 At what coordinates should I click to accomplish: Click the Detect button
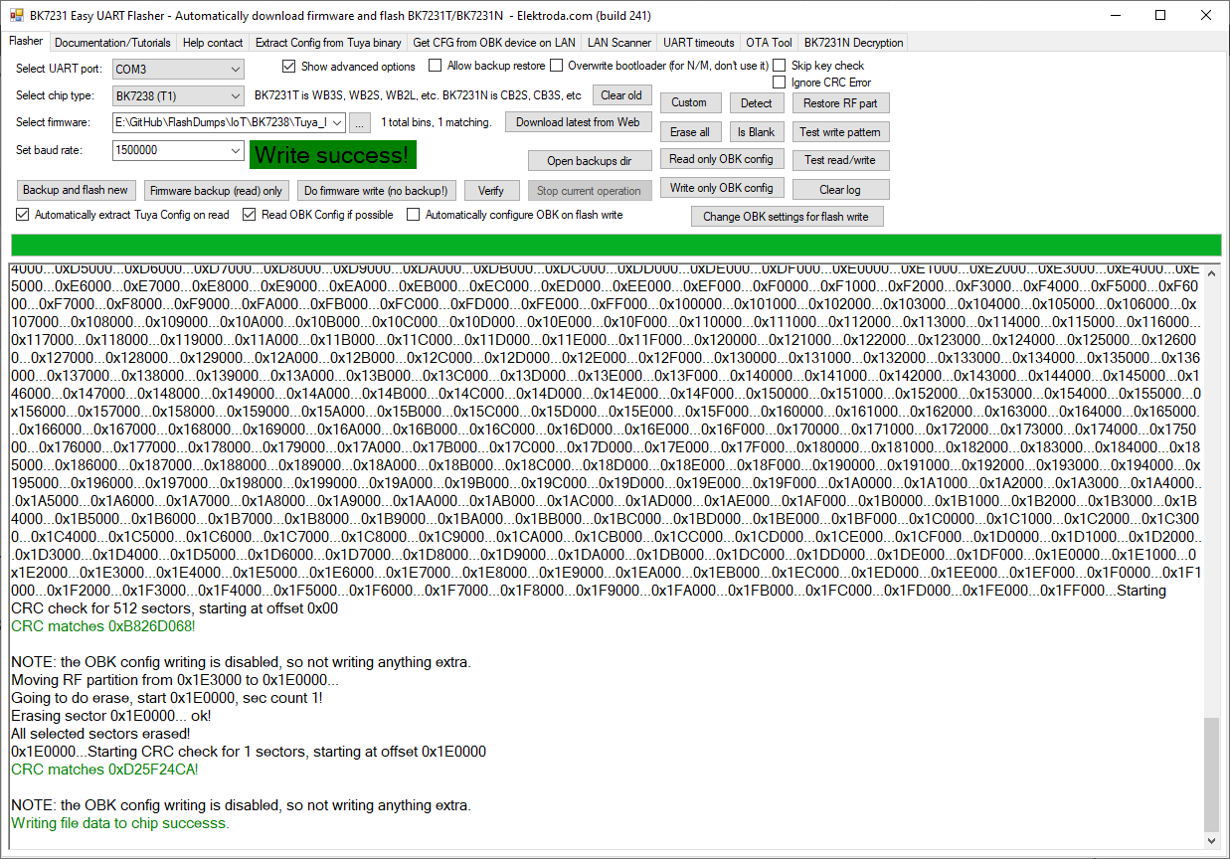(x=756, y=103)
